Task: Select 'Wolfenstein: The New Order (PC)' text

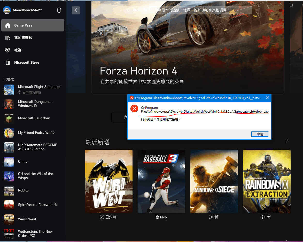Action: click(x=35, y=233)
